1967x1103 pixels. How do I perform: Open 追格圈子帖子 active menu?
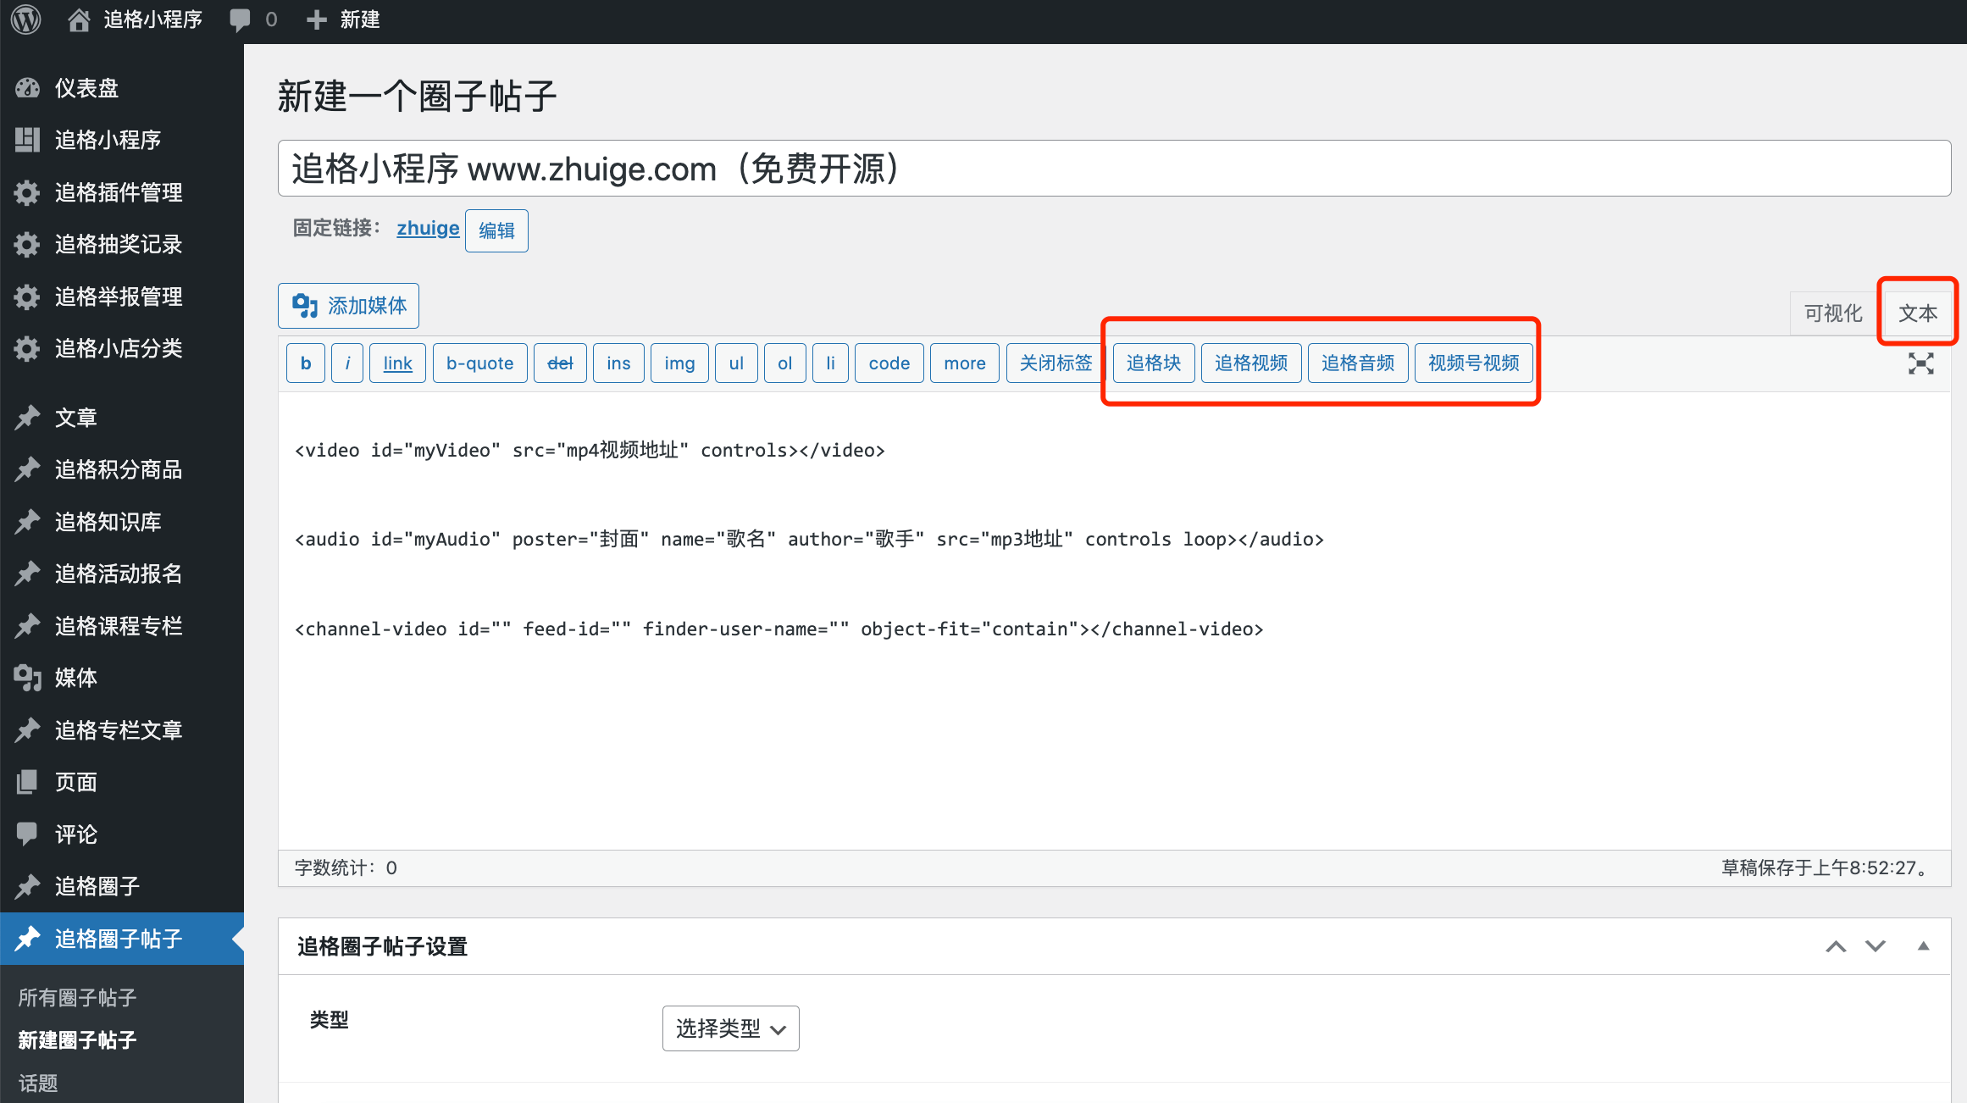tap(122, 939)
